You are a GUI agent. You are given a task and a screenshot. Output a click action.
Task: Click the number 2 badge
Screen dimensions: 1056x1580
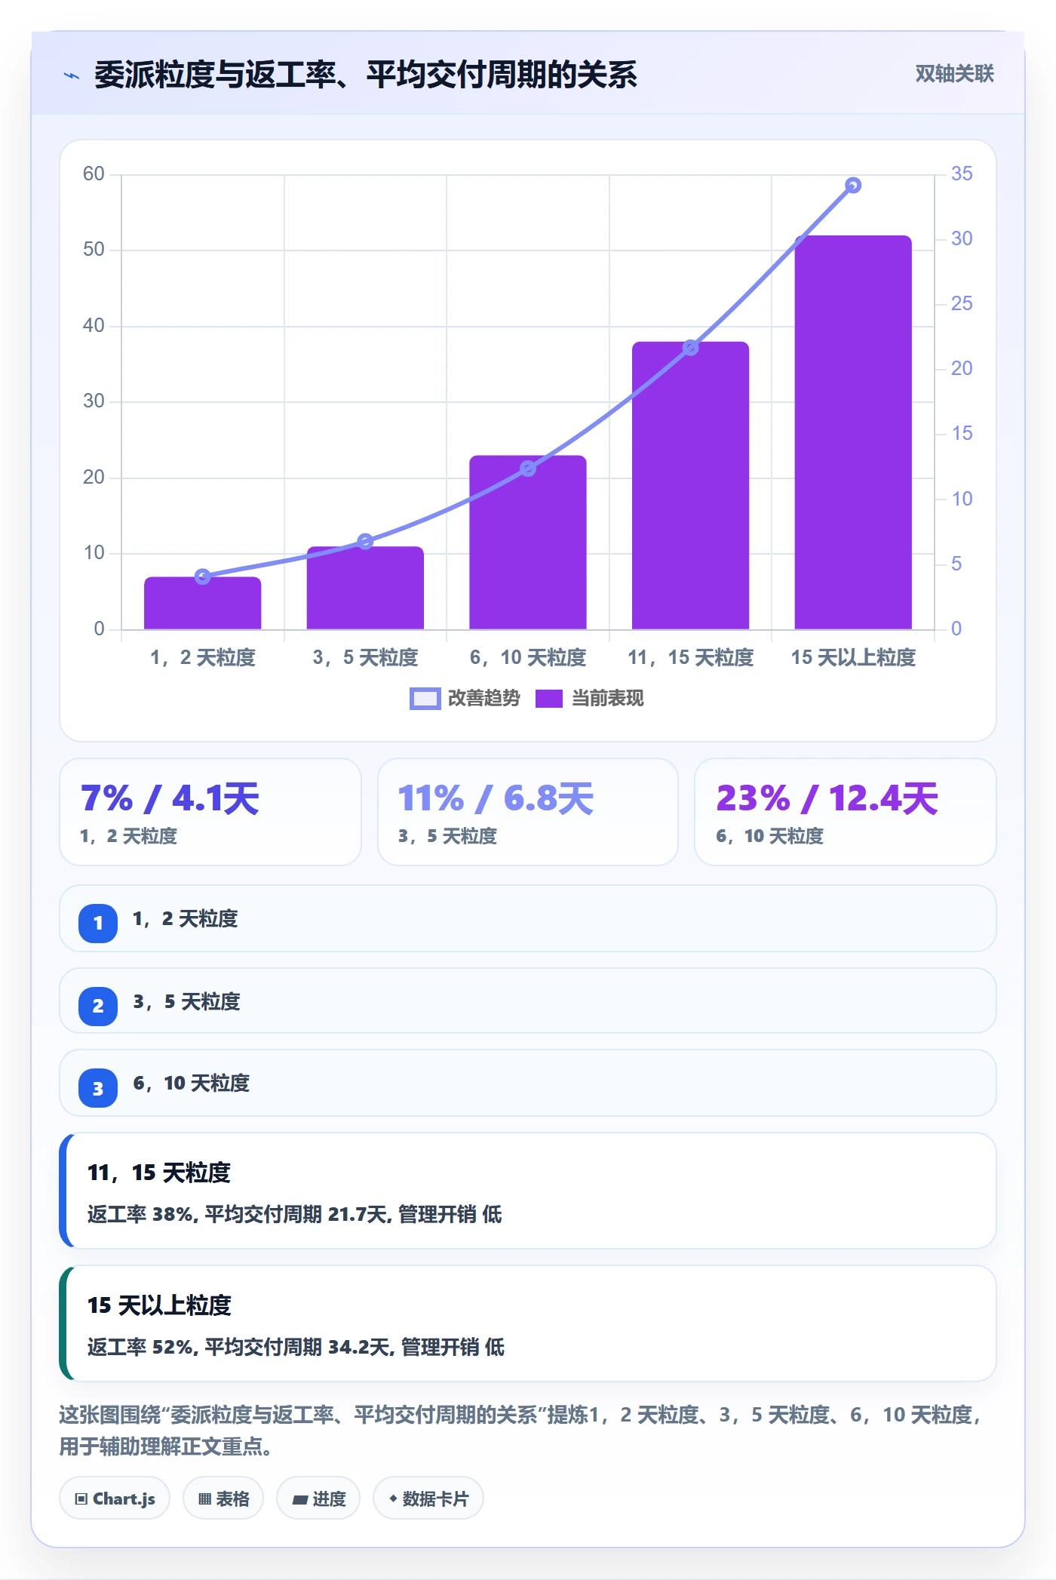[x=98, y=1006]
